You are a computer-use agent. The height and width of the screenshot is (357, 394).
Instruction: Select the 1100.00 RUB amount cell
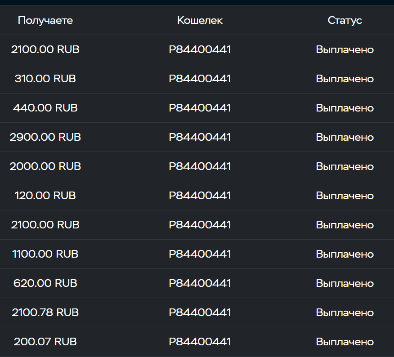point(45,254)
